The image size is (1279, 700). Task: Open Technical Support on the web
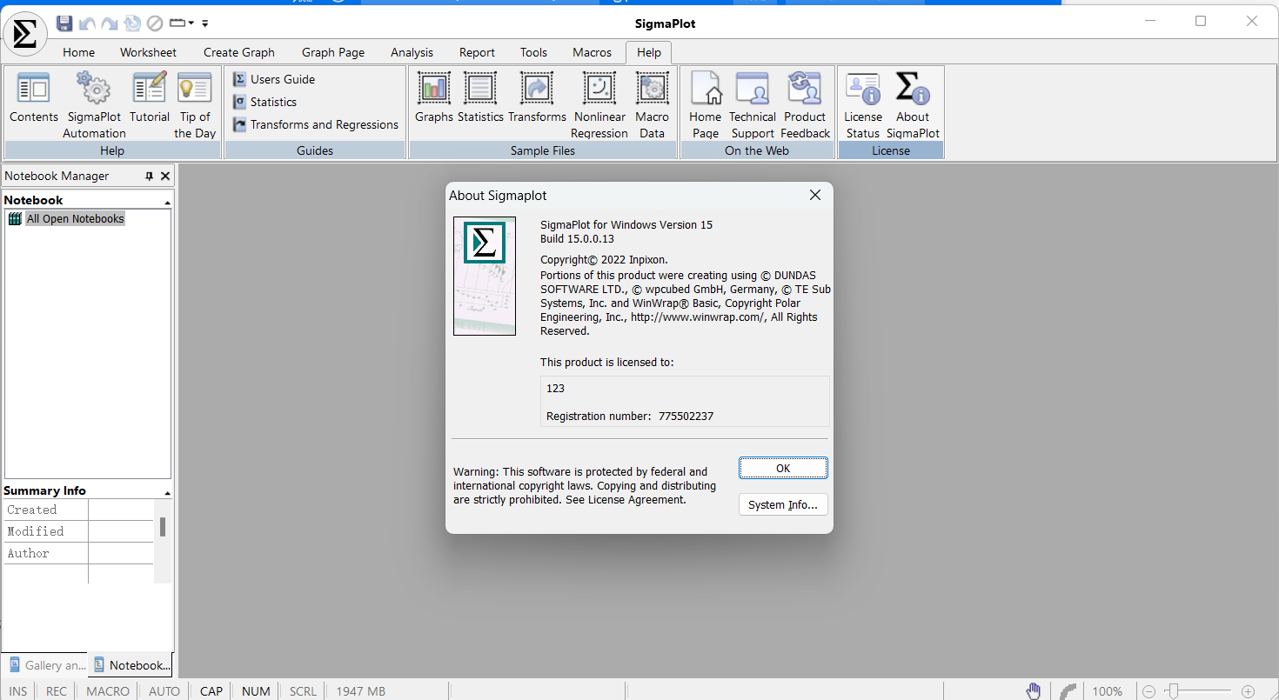(x=752, y=105)
